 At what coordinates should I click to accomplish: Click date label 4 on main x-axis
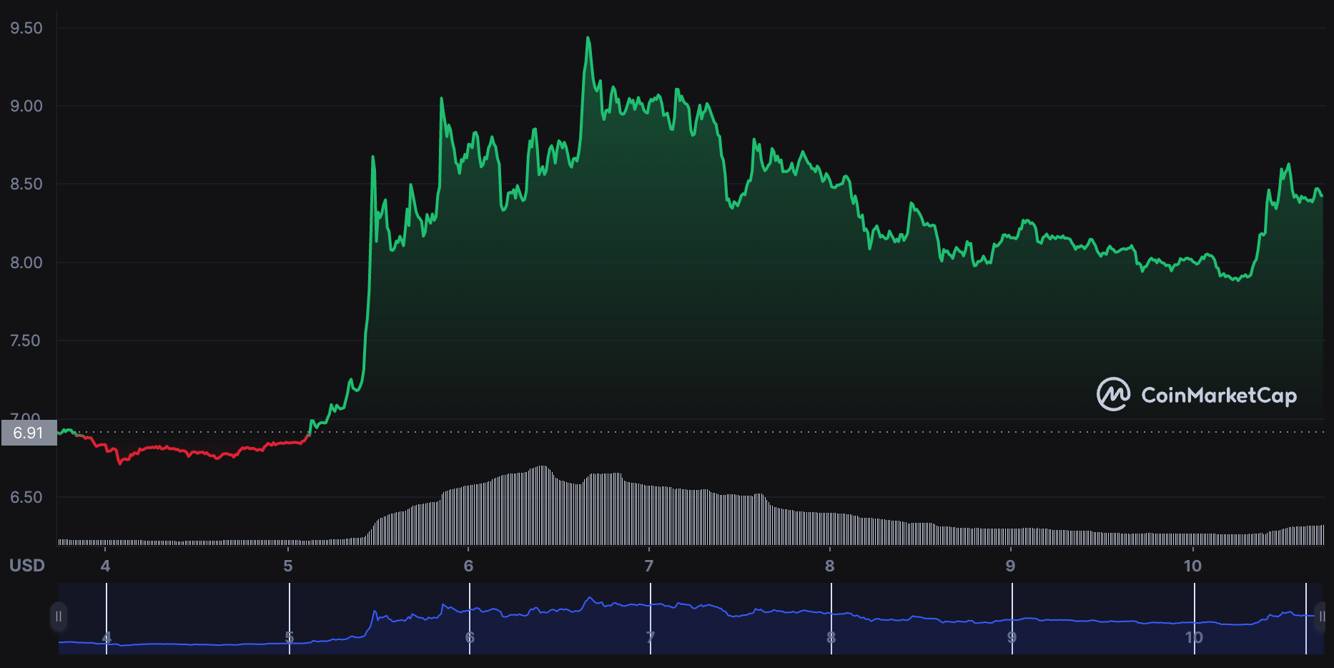pos(106,566)
